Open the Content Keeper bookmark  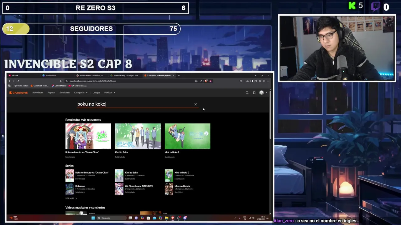click(59, 86)
